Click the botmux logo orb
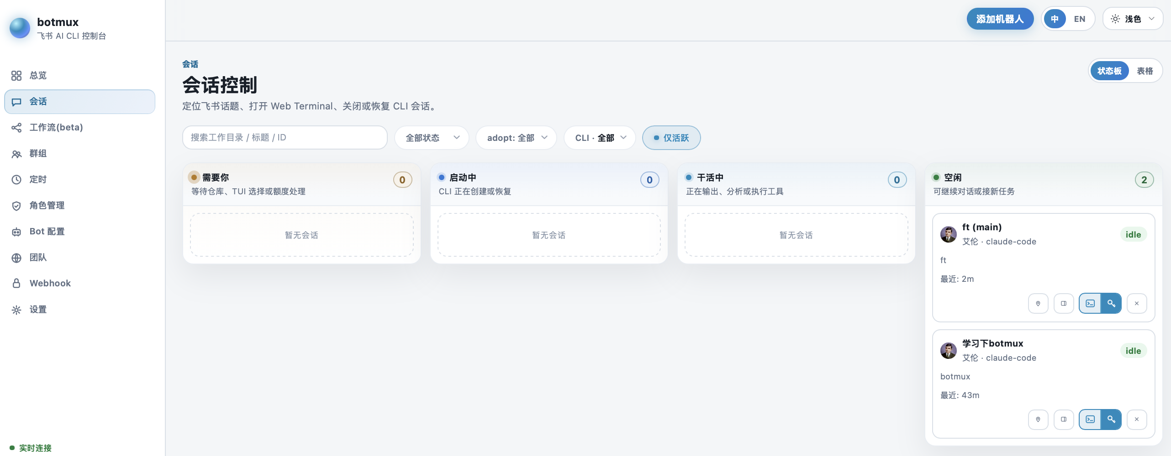This screenshot has width=1171, height=456. coord(20,28)
